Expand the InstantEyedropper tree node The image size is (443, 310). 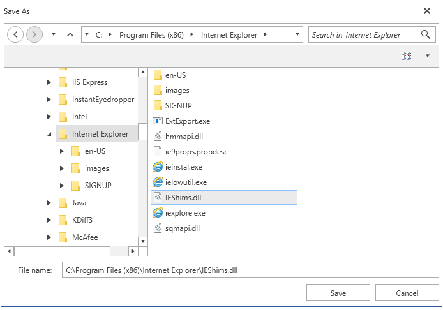point(49,100)
